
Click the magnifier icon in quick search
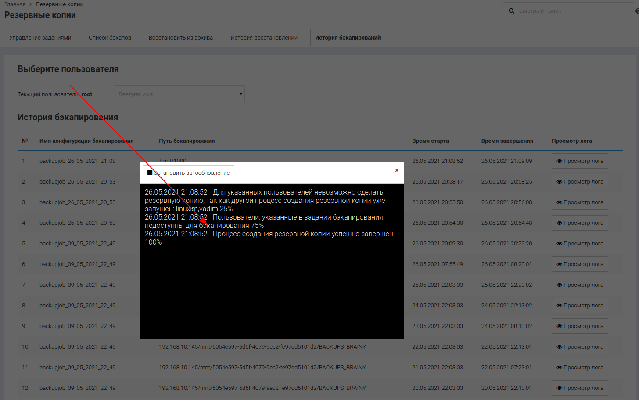click(x=511, y=11)
